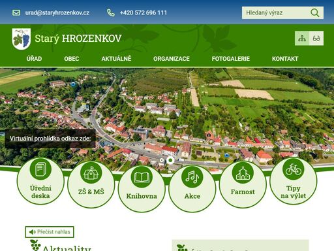The height and width of the screenshot is (251, 334).
Task: Open the Akce music notes icon
Action: [192, 177]
